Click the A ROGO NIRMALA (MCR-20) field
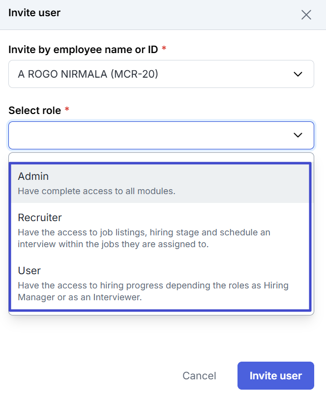326x398 pixels. coord(161,74)
